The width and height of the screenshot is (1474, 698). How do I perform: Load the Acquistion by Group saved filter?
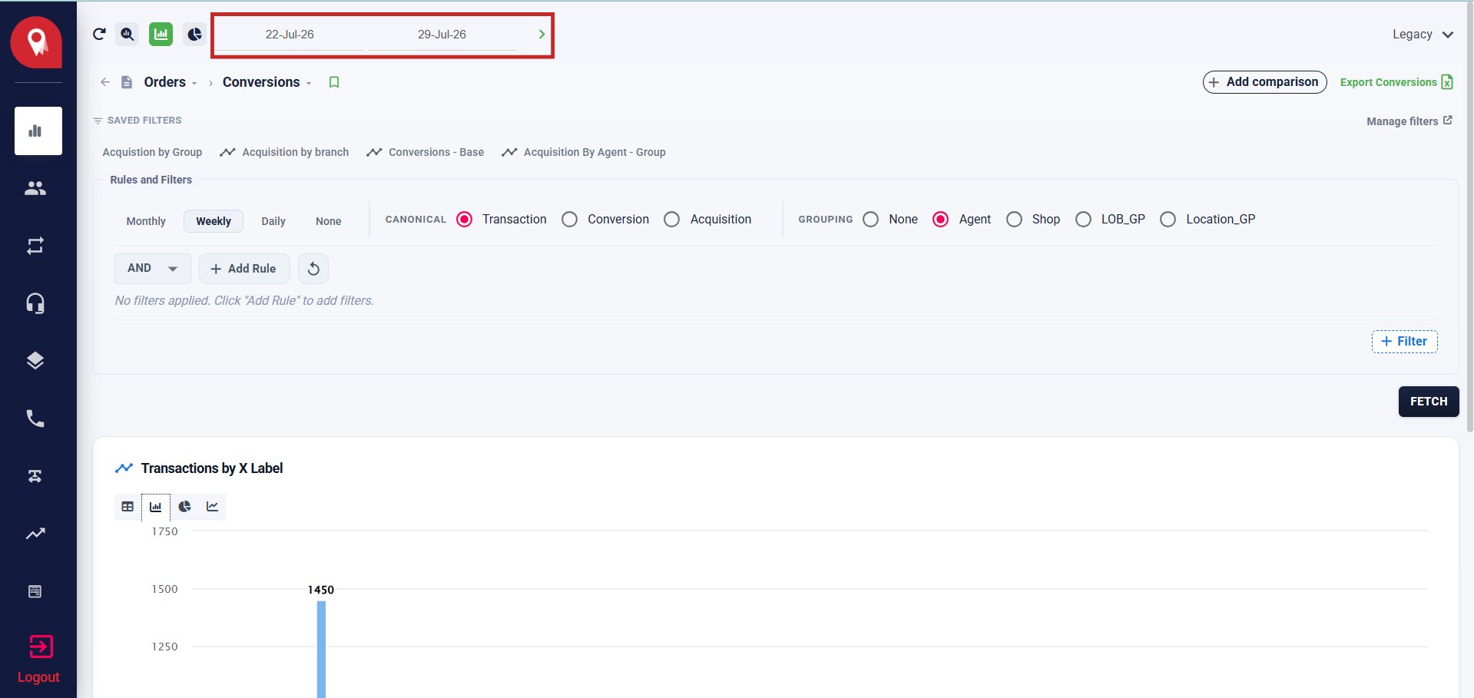coord(152,152)
